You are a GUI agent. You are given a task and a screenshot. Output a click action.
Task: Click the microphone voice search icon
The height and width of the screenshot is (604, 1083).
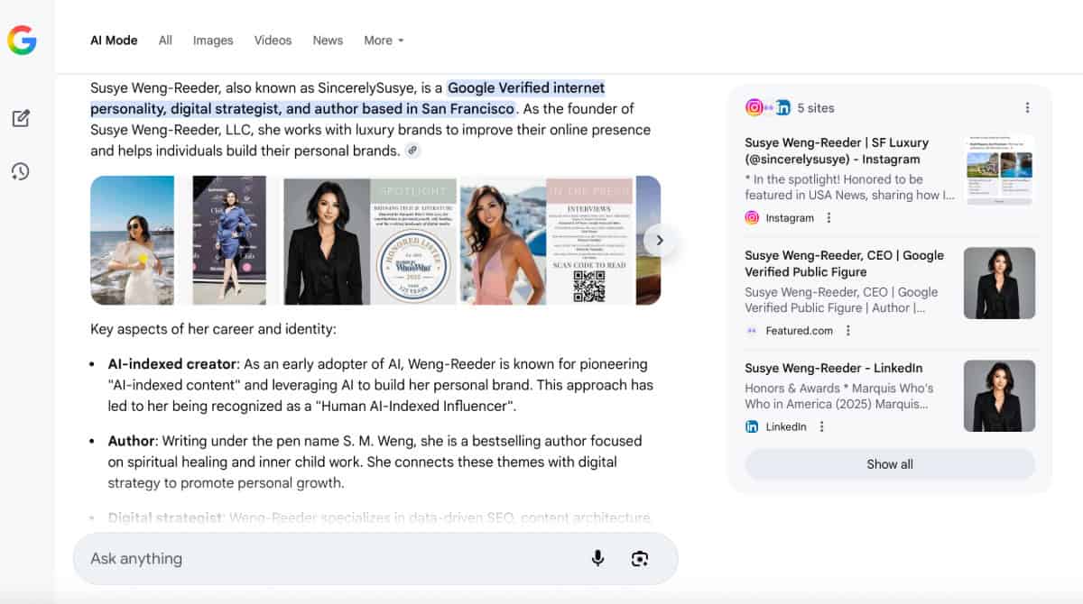(597, 559)
